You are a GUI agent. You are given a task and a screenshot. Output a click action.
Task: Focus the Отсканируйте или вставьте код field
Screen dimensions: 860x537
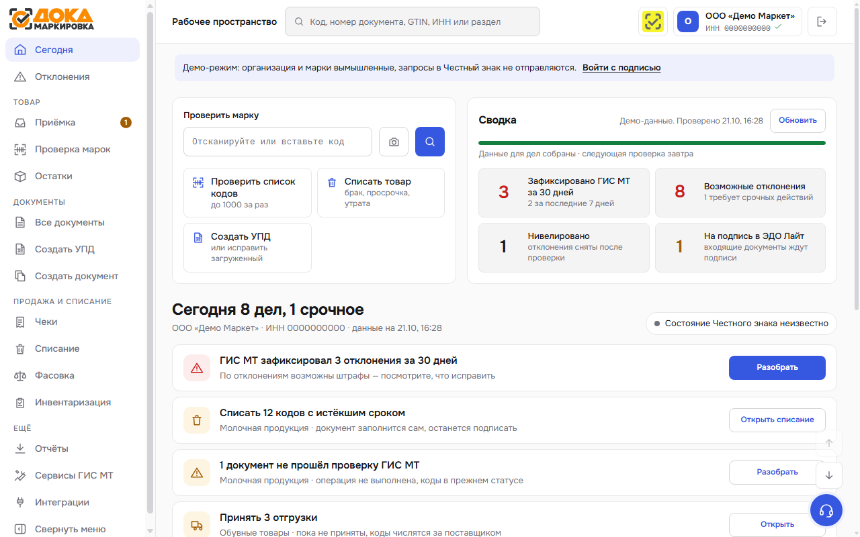point(277,142)
